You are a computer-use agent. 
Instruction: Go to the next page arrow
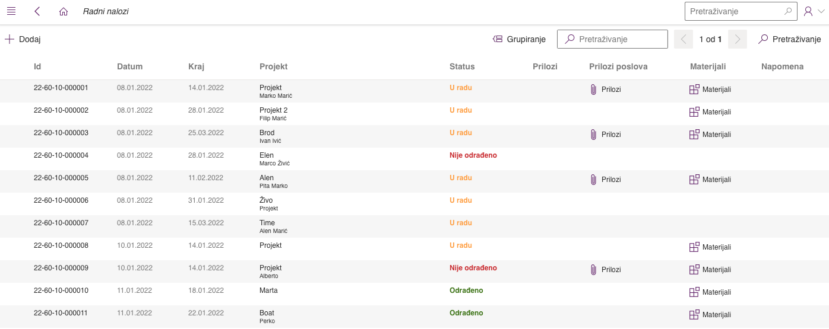pos(738,39)
